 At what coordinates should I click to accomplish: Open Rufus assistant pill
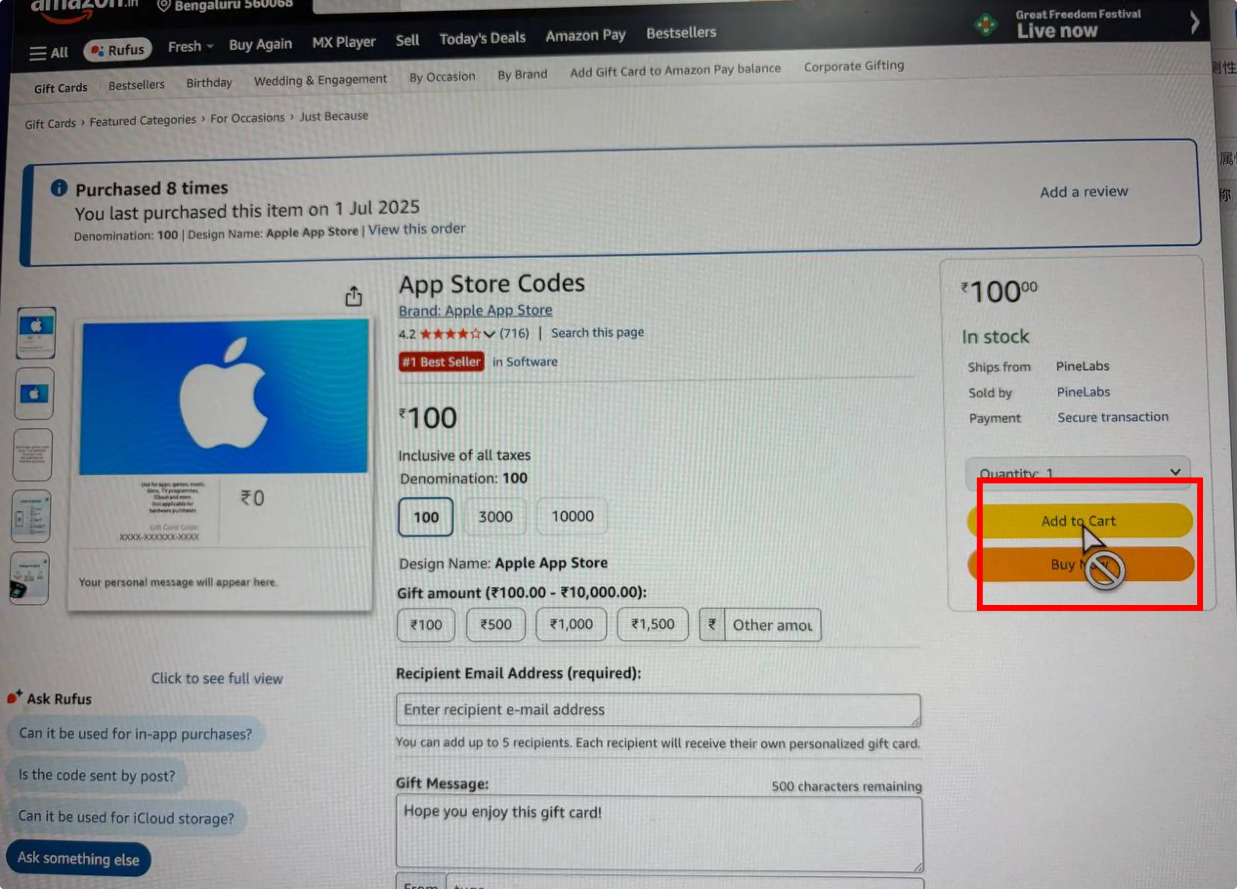point(117,50)
